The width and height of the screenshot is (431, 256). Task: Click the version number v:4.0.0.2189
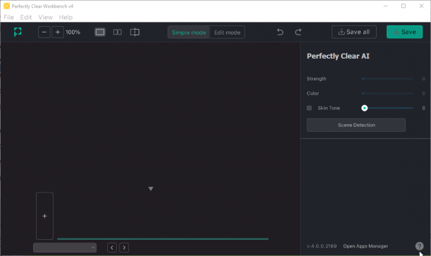pyautogui.click(x=322, y=246)
